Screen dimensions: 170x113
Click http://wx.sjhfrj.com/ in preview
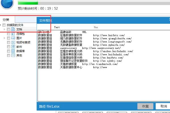pos(108,61)
